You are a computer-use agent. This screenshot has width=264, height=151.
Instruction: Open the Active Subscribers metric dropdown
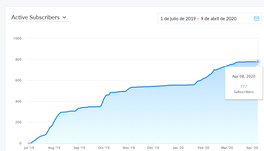coord(39,18)
